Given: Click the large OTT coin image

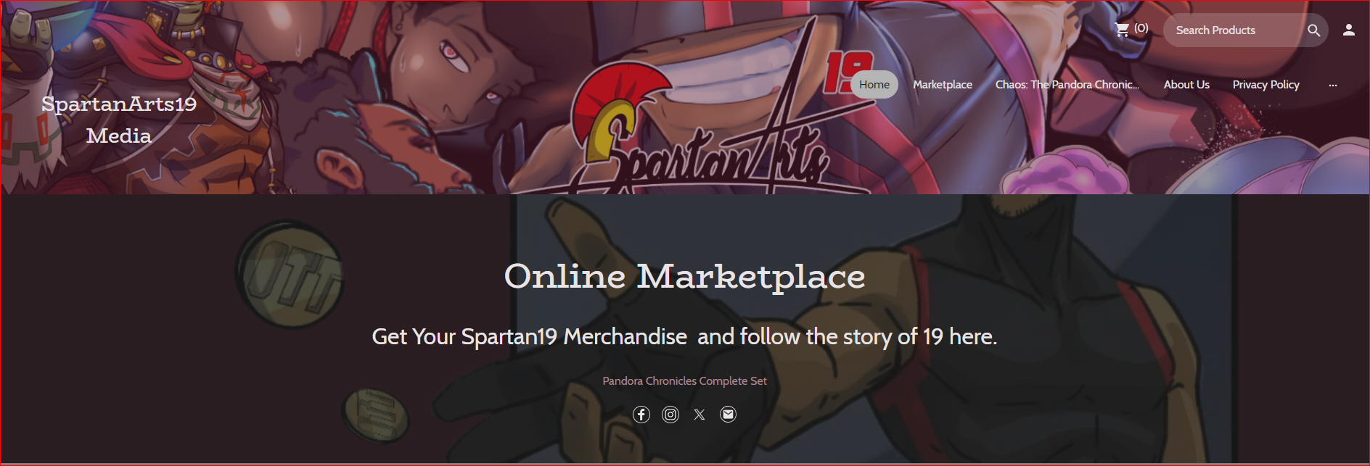Looking at the screenshot, I should point(290,274).
